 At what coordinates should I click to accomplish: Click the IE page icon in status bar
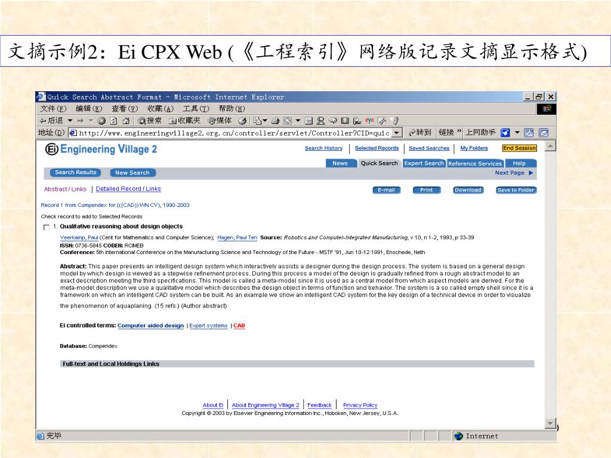click(x=40, y=436)
